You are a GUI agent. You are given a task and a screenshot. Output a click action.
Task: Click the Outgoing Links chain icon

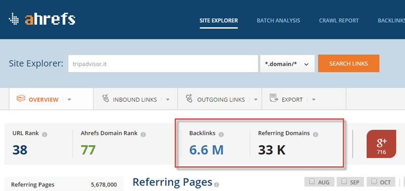tap(189, 98)
